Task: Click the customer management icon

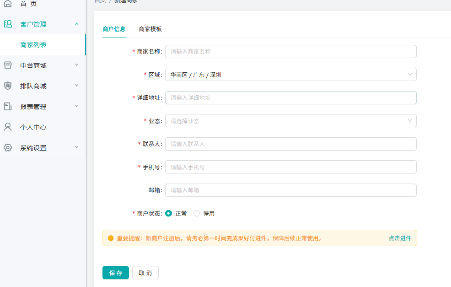Action: 8,24
